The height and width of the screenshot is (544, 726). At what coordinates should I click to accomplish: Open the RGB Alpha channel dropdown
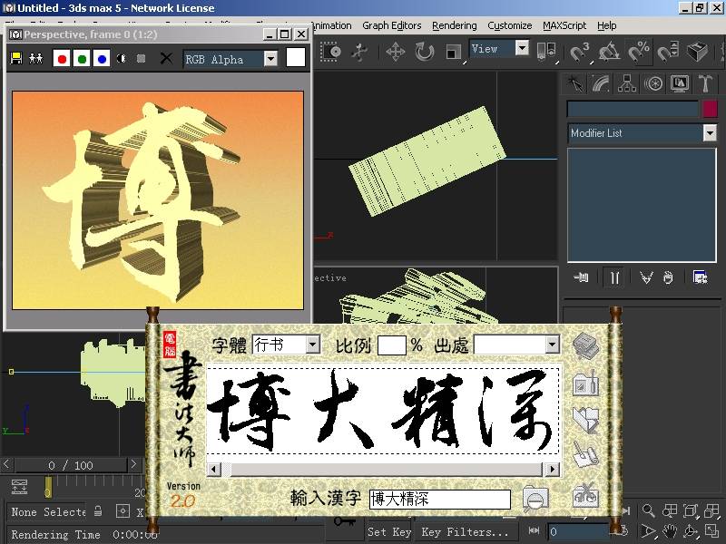tap(270, 59)
